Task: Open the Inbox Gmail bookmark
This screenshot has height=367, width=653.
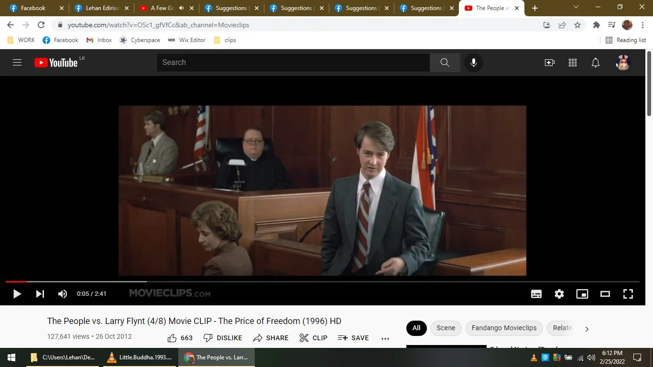Action: [99, 40]
